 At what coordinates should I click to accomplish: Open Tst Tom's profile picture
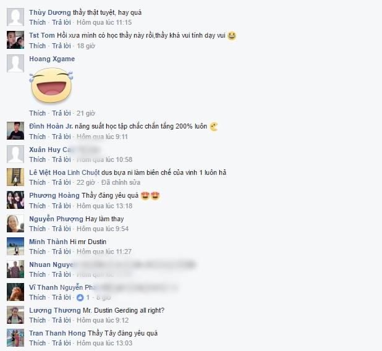click(15, 40)
